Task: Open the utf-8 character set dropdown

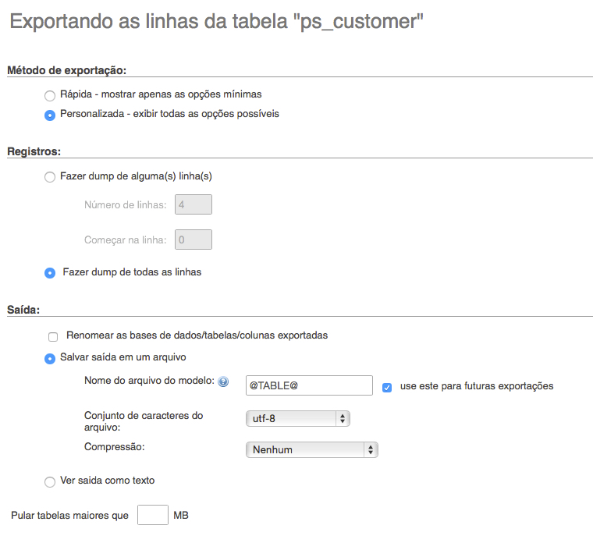Action: point(297,419)
